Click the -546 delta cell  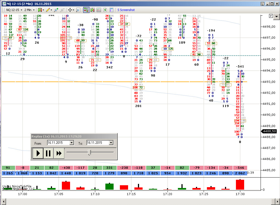point(240,168)
